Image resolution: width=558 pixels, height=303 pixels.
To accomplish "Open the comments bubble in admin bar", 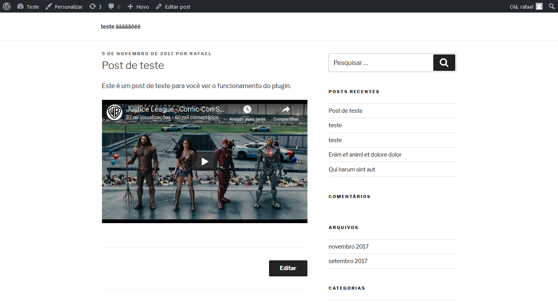I will pyautogui.click(x=114, y=6).
